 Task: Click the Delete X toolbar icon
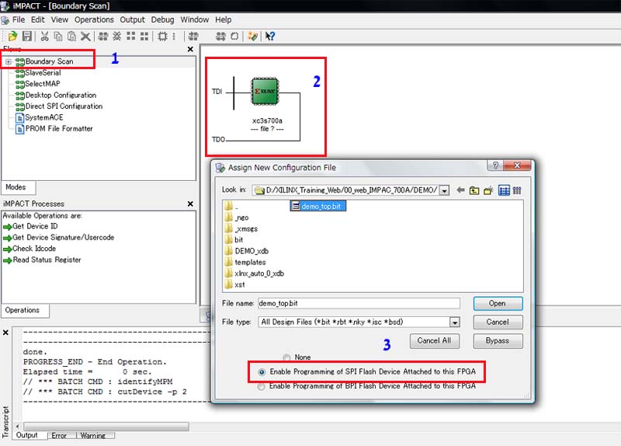pos(85,37)
